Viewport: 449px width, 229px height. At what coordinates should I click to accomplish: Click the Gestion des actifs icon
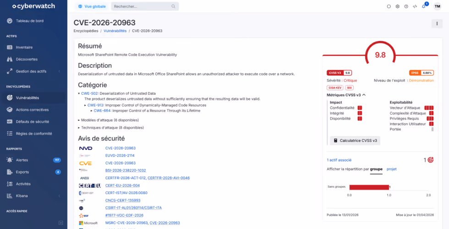pyautogui.click(x=10, y=71)
